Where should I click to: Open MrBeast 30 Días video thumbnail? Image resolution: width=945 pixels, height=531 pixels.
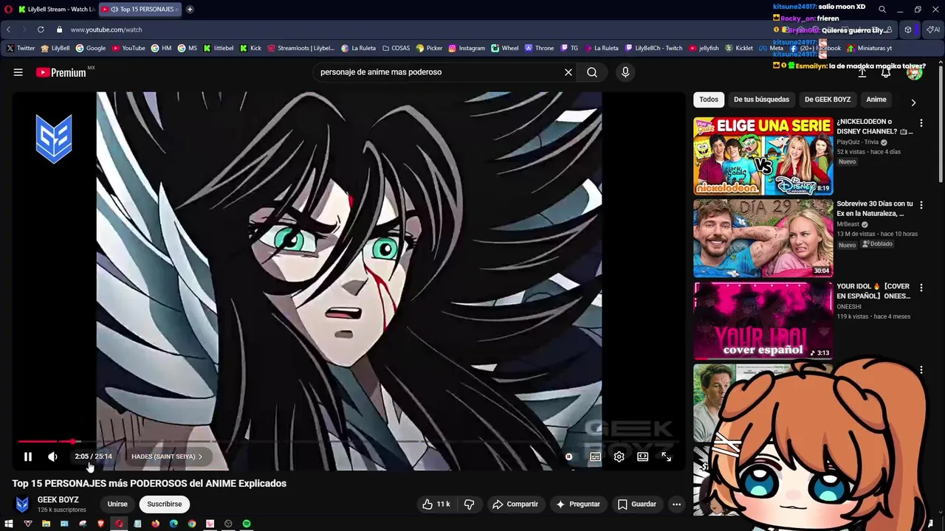[763, 238]
